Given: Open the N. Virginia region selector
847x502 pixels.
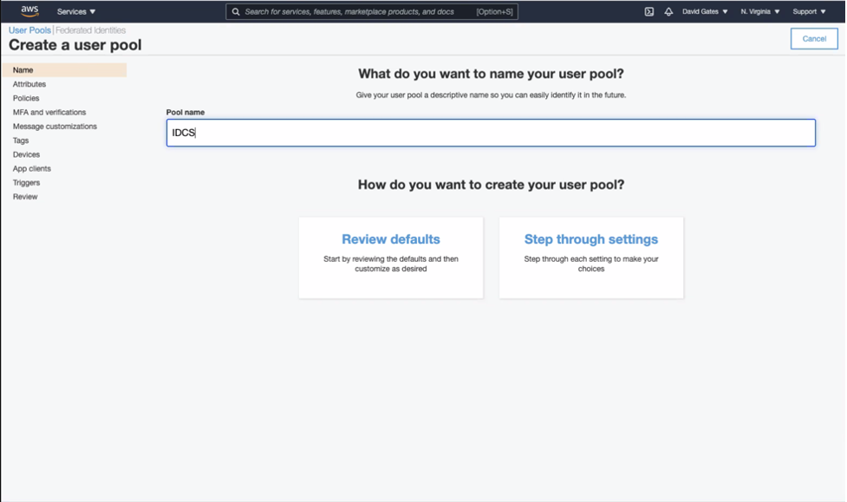Looking at the screenshot, I should point(760,12).
